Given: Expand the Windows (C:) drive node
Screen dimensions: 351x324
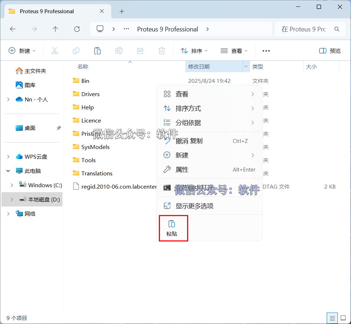Looking at the screenshot, I should point(12,185).
